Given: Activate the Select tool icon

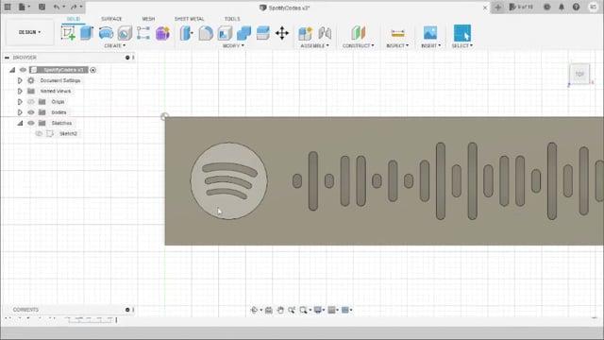Looking at the screenshot, I should [x=462, y=33].
